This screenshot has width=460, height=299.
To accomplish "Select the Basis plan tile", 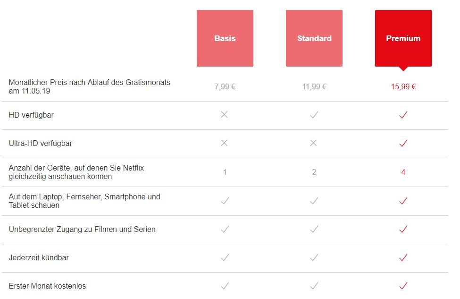I will [x=225, y=38].
